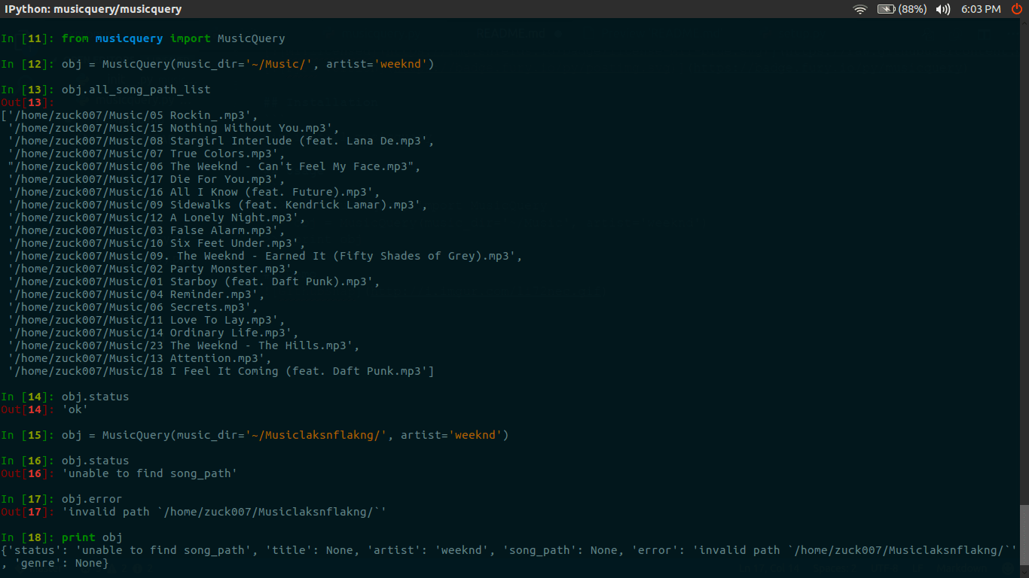Select the '16 All I Know' line

(194, 192)
